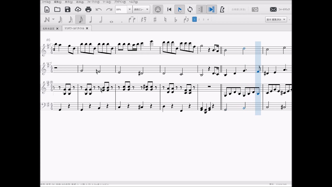Upload the score online with the cloud icon
332x187 pixels.
[78, 10]
